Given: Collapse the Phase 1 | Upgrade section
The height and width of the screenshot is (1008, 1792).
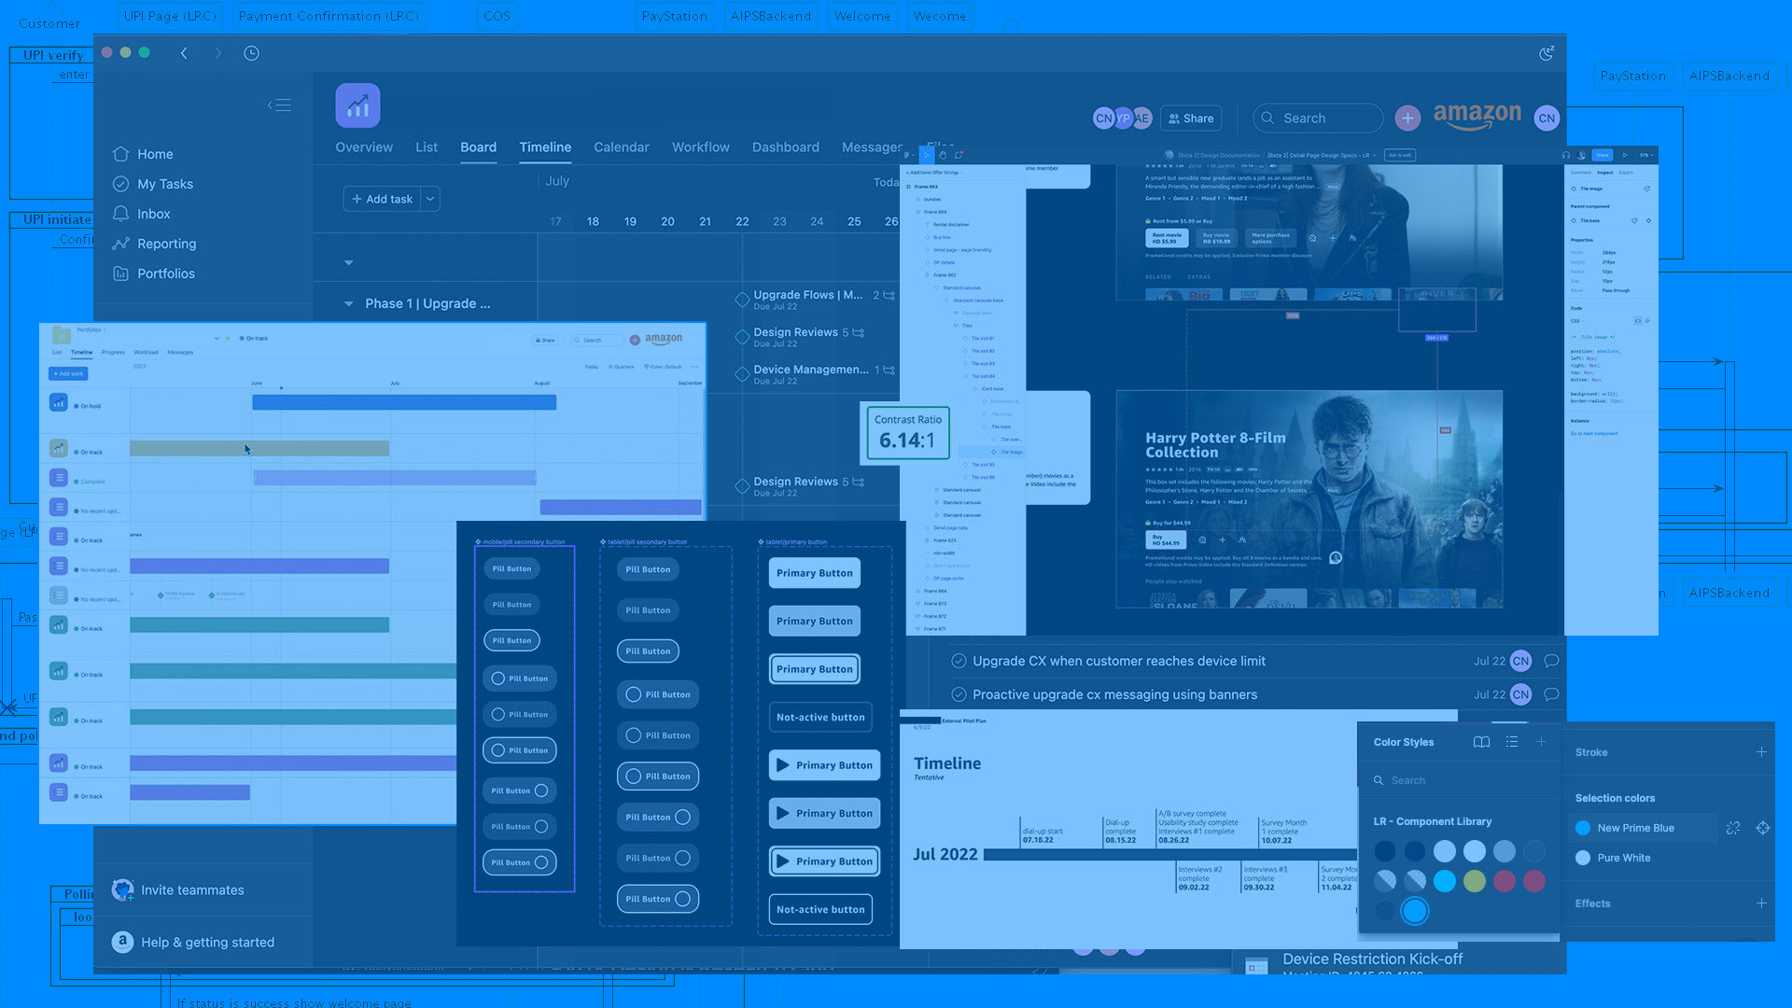Looking at the screenshot, I should [348, 303].
